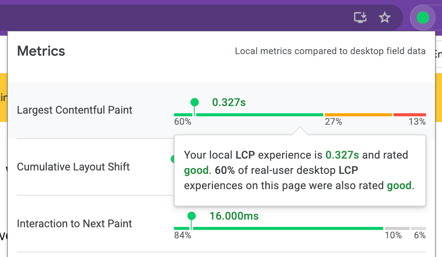
Task: Open the Web Vitals green circle extension
Action: pyautogui.click(x=423, y=17)
